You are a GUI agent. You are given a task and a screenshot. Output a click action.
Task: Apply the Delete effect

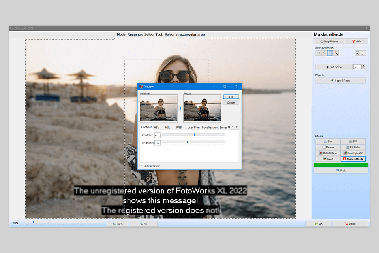pyautogui.click(x=328, y=147)
